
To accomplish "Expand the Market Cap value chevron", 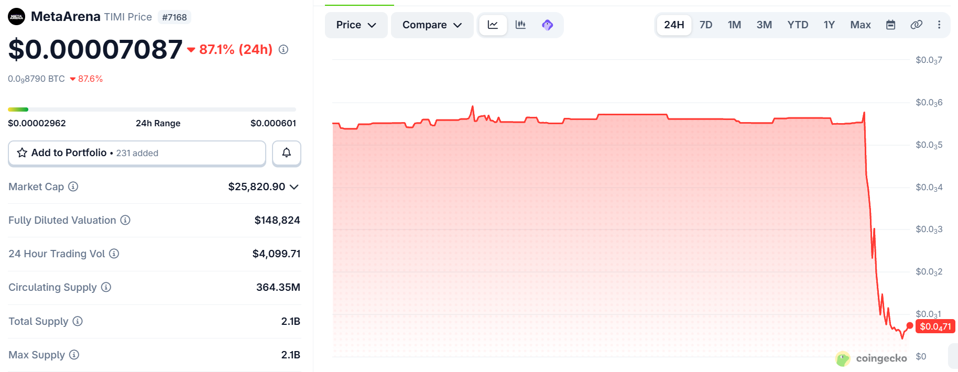I will (x=294, y=187).
